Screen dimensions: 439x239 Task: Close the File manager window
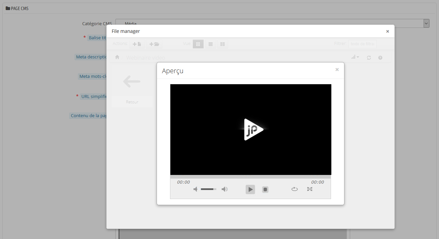point(388,31)
